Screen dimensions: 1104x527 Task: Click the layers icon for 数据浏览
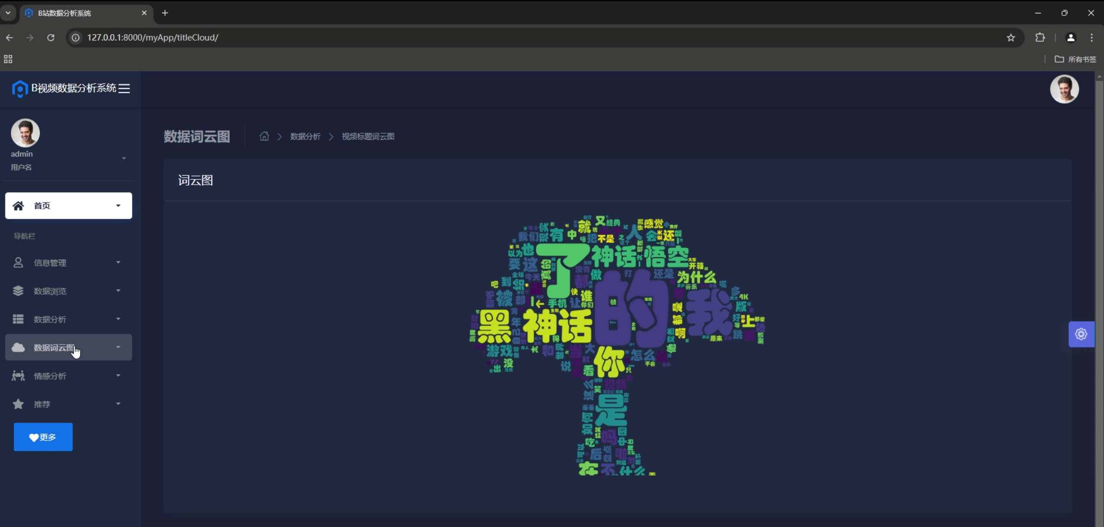coord(18,291)
